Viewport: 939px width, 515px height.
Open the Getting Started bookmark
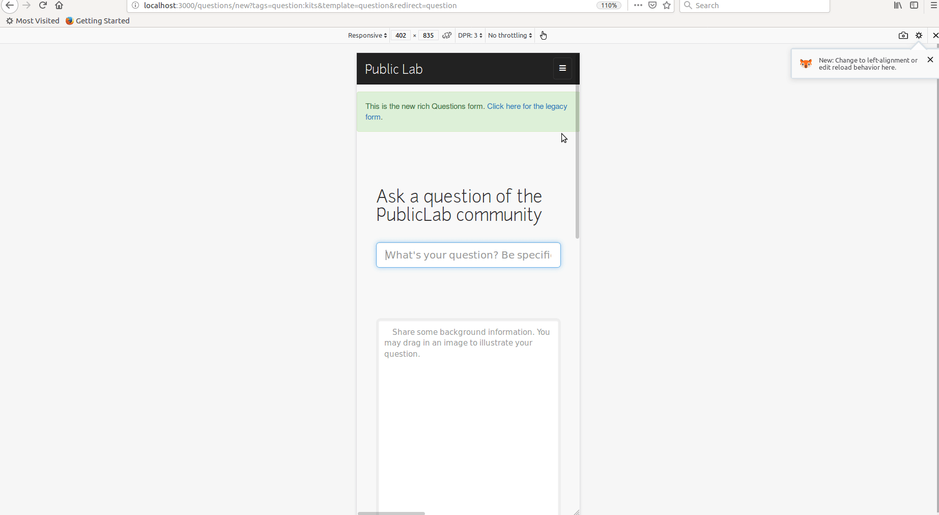(98, 21)
